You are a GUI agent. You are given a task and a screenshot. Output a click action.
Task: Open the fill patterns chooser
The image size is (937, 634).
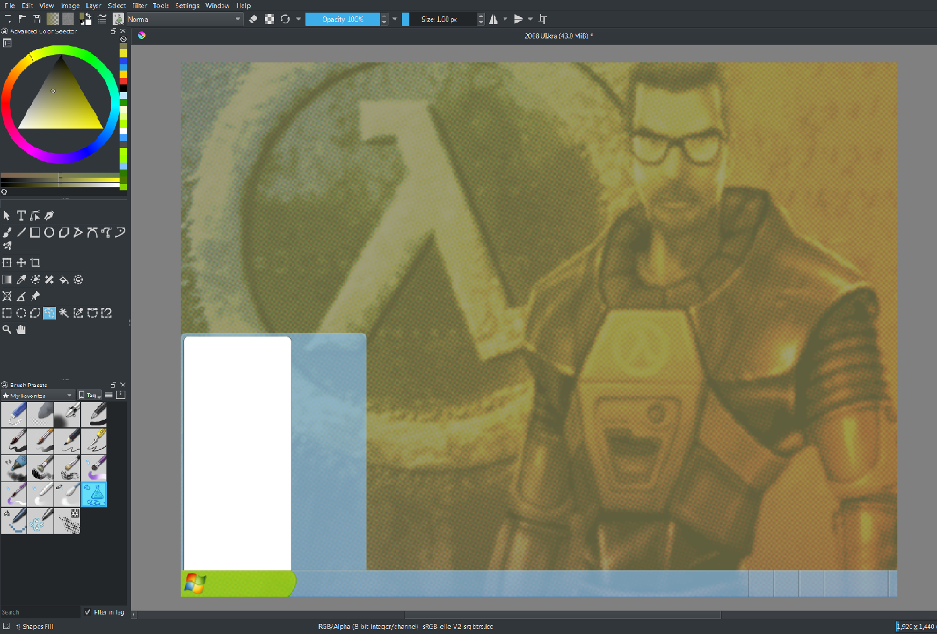click(68, 20)
